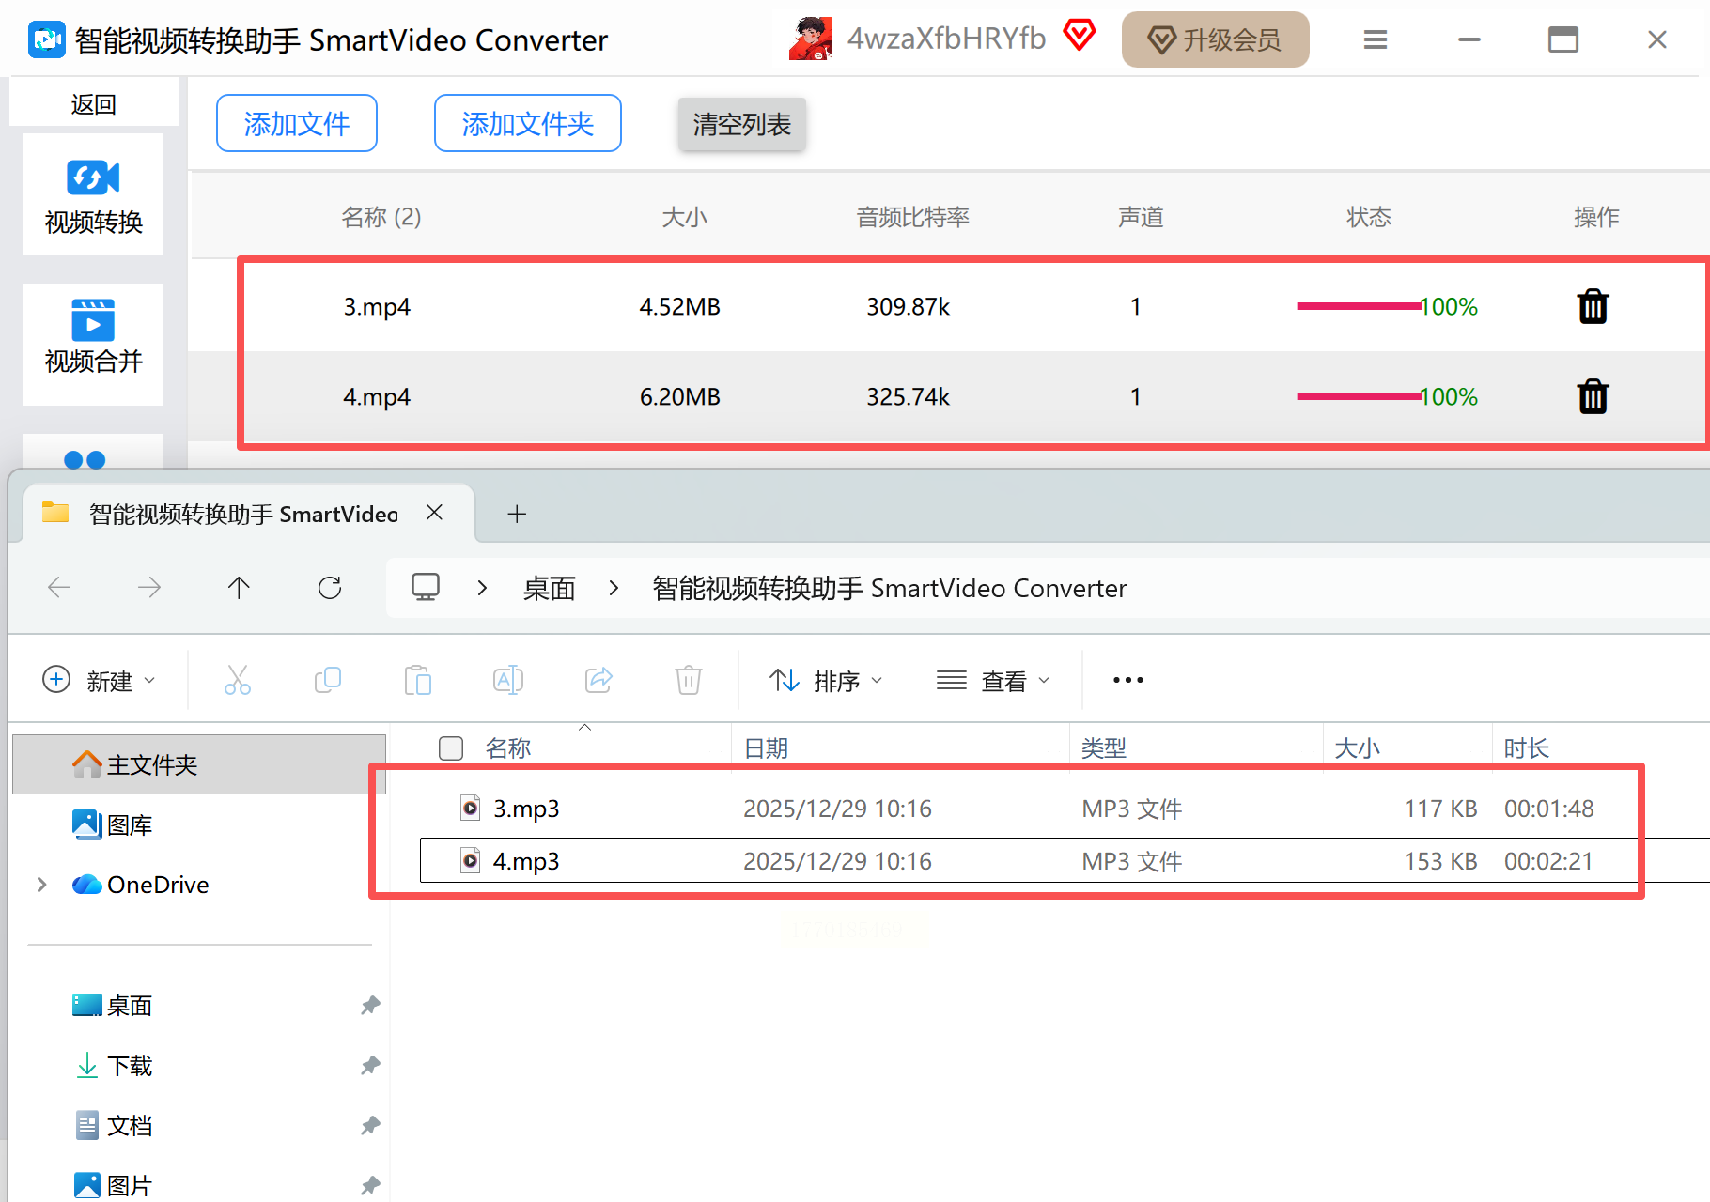
Task: Click the Copy icon in Explorer toolbar
Action: (328, 680)
